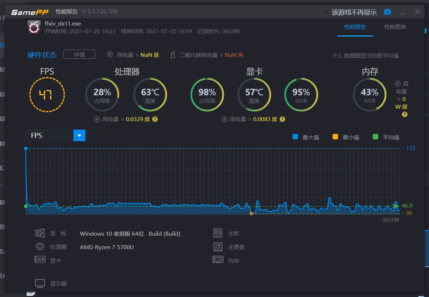Switch to the 性能报告 tab
The width and height of the screenshot is (429, 297).
click(355, 27)
